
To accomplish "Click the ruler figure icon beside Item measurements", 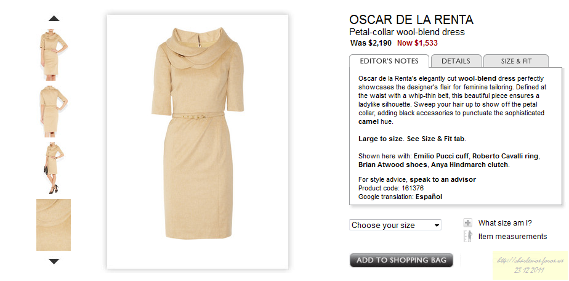I will tap(468, 237).
